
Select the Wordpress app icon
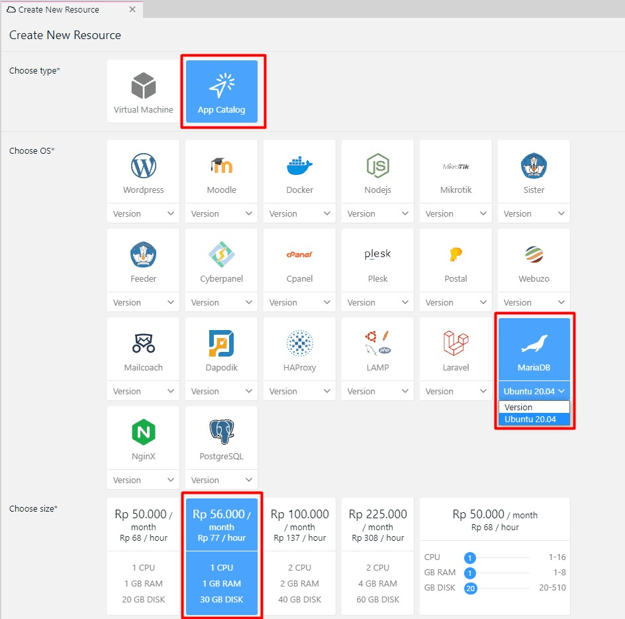(x=143, y=166)
